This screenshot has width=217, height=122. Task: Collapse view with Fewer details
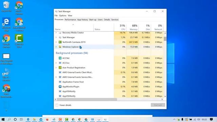click(x=63, y=105)
